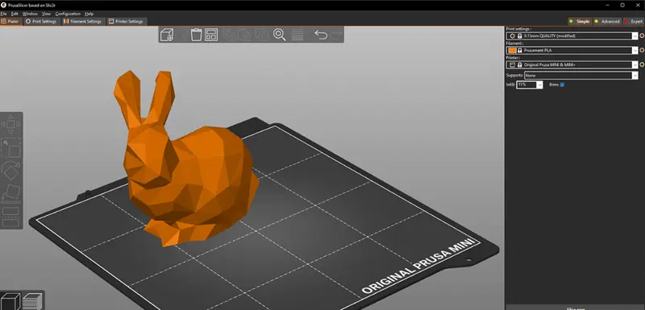
Task: Open the Filament preset dropdown
Action: [x=635, y=50]
